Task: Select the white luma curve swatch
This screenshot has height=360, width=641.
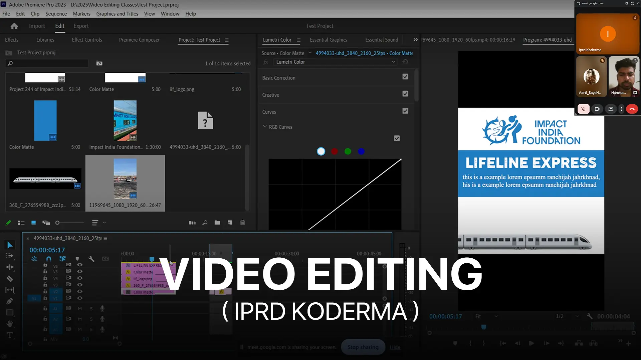Action: click(x=321, y=151)
